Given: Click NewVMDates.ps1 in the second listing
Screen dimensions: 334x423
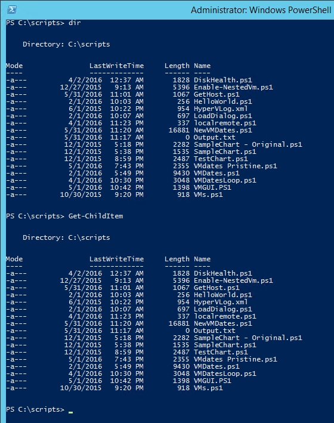Looking at the screenshot, I should pos(222,323).
